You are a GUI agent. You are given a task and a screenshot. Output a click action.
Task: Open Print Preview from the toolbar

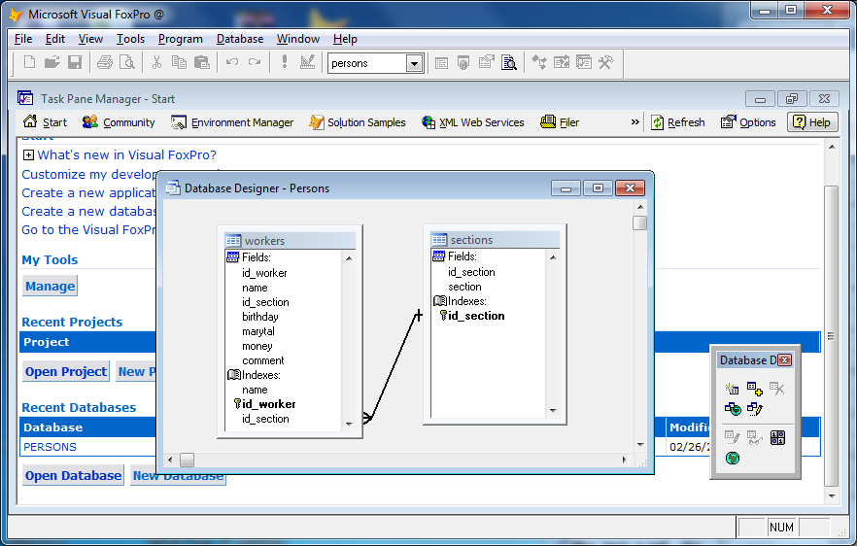click(x=126, y=62)
